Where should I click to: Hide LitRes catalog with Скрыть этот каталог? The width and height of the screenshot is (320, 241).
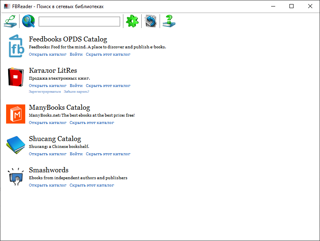point(108,86)
